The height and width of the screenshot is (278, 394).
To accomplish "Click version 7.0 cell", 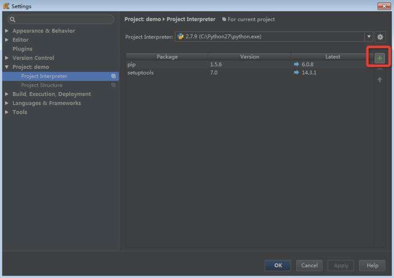I will (x=214, y=73).
